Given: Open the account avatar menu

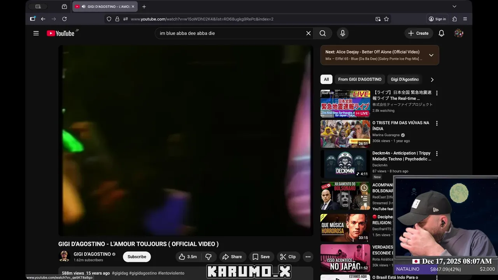Looking at the screenshot, I should tap(459, 33).
